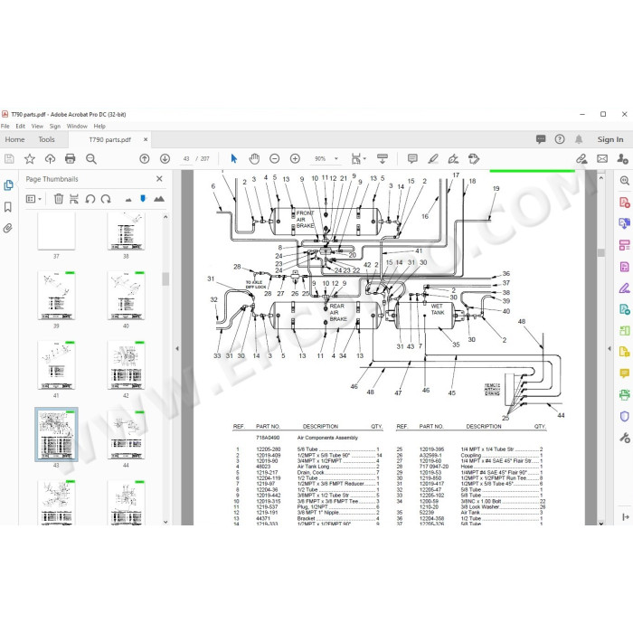633x633 pixels.
Task: Add a sticky note comment
Action: coord(412,158)
